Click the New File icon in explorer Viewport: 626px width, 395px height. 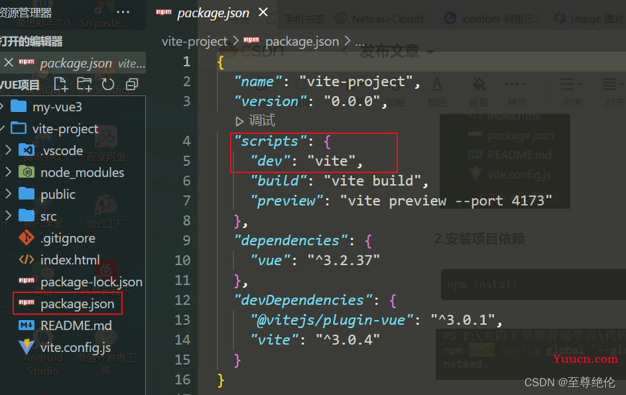pos(61,85)
